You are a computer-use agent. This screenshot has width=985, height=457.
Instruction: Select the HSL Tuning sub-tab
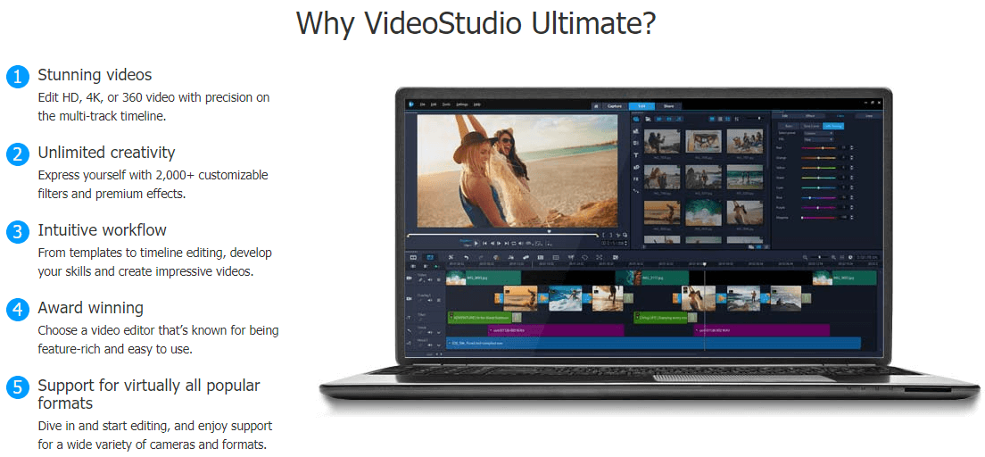[x=833, y=127]
